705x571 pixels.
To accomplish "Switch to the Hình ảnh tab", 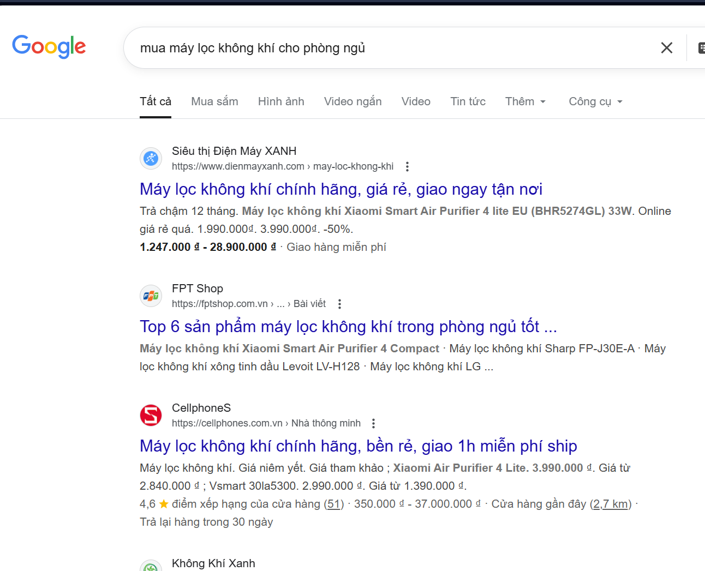I will tap(281, 101).
